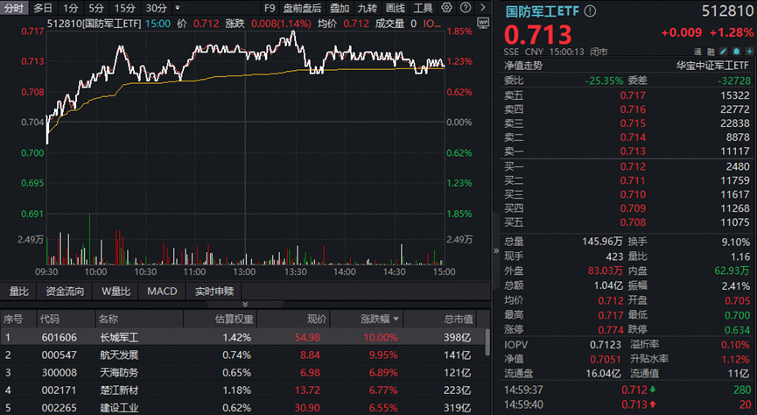Open the 工具 tools menu

point(423,8)
